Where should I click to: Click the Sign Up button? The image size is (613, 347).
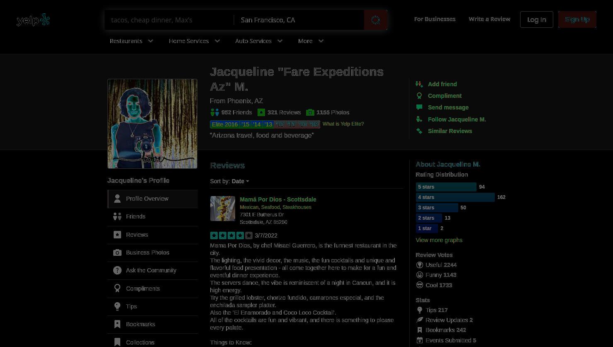coord(577,19)
